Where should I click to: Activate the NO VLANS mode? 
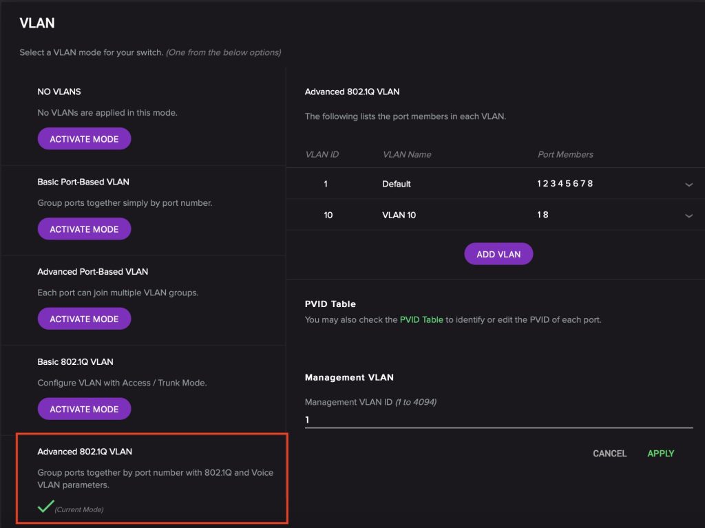84,139
